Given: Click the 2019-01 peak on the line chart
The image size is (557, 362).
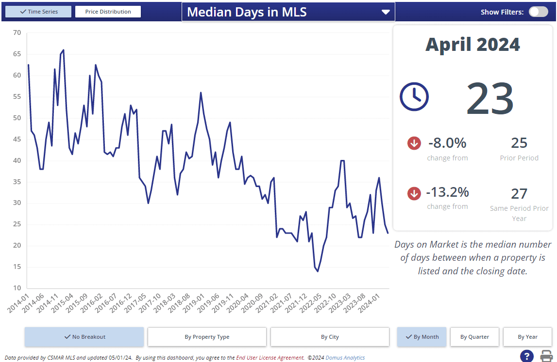Looking at the screenshot, I should pyautogui.click(x=201, y=93).
